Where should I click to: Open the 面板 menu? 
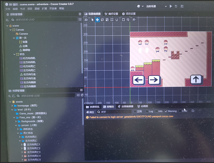point(37,8)
